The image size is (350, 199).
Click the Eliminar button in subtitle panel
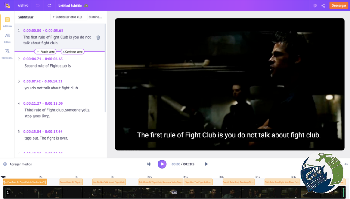(95, 17)
